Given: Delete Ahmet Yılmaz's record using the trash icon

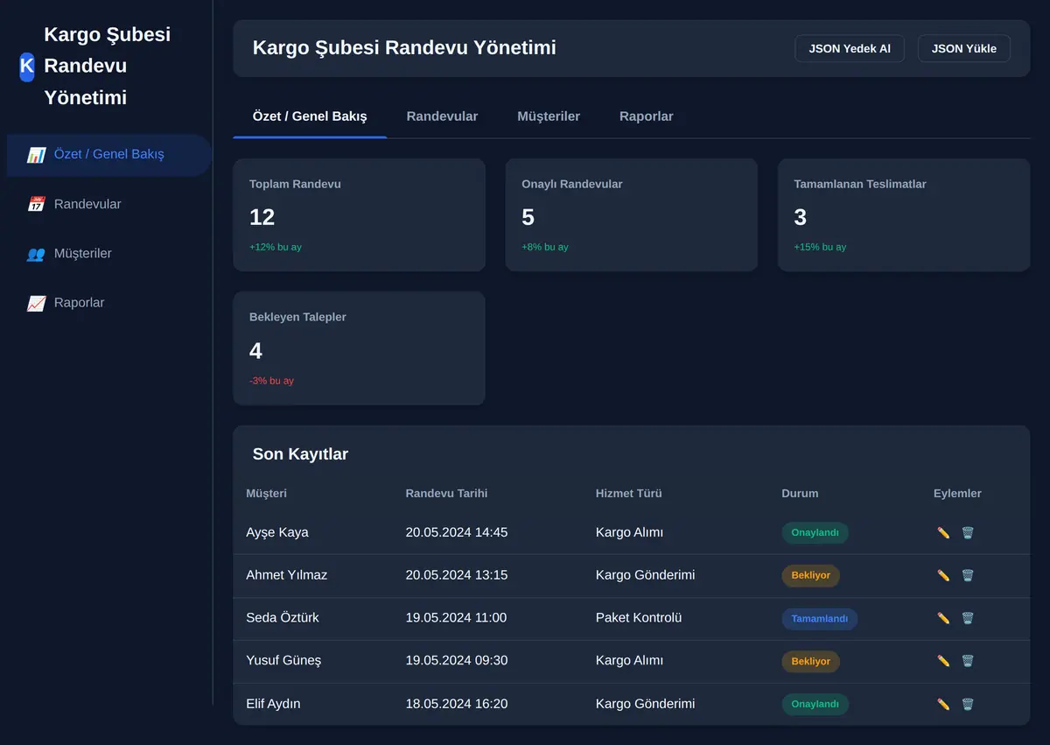Looking at the screenshot, I should coord(968,575).
